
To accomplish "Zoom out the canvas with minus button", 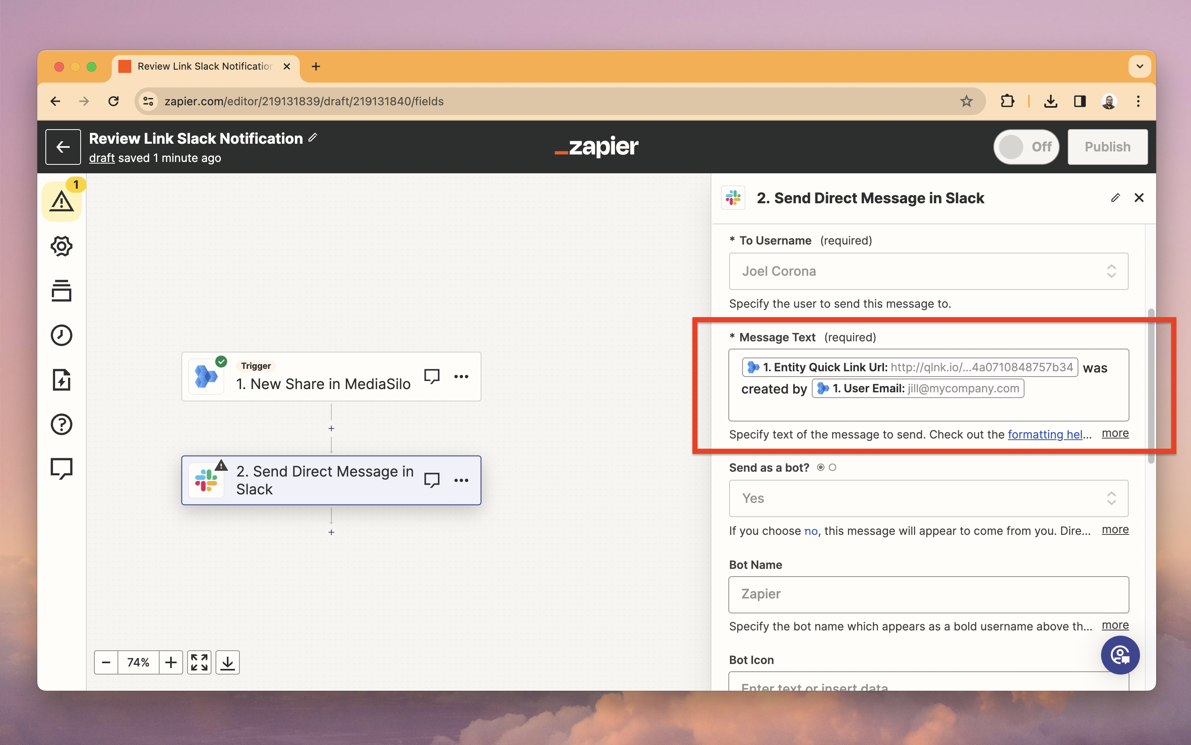I will click(x=106, y=662).
